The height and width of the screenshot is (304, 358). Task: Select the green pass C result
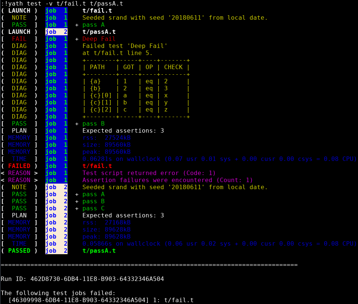(x=93, y=208)
